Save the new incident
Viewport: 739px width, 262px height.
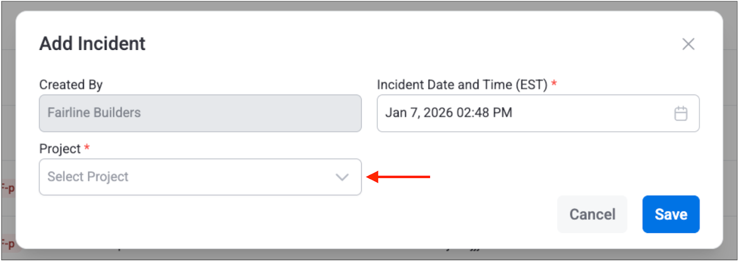pyautogui.click(x=671, y=214)
